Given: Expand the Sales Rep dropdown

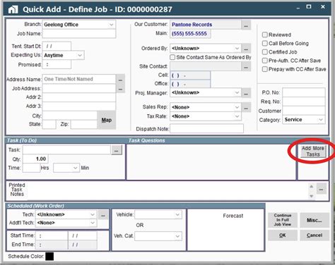Looking at the screenshot, I should click(x=237, y=107).
